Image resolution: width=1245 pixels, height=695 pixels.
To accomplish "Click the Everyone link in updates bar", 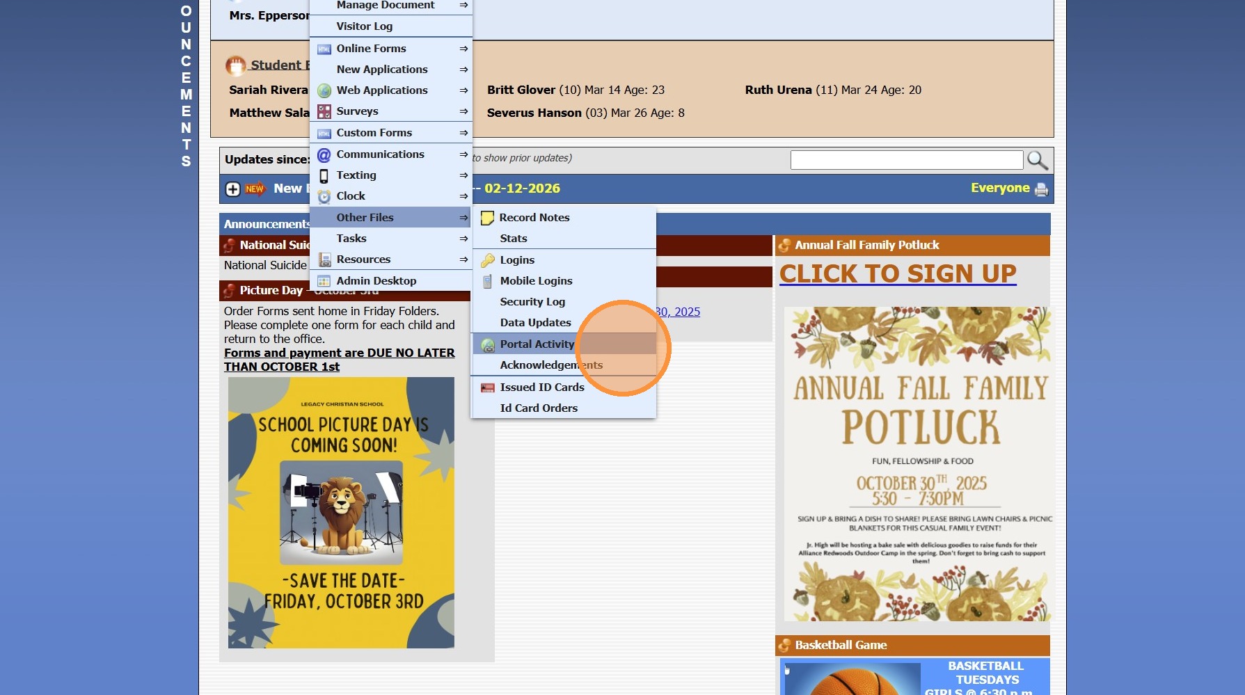I will pyautogui.click(x=1000, y=188).
